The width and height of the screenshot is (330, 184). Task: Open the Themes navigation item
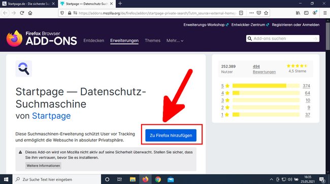pos(153,41)
